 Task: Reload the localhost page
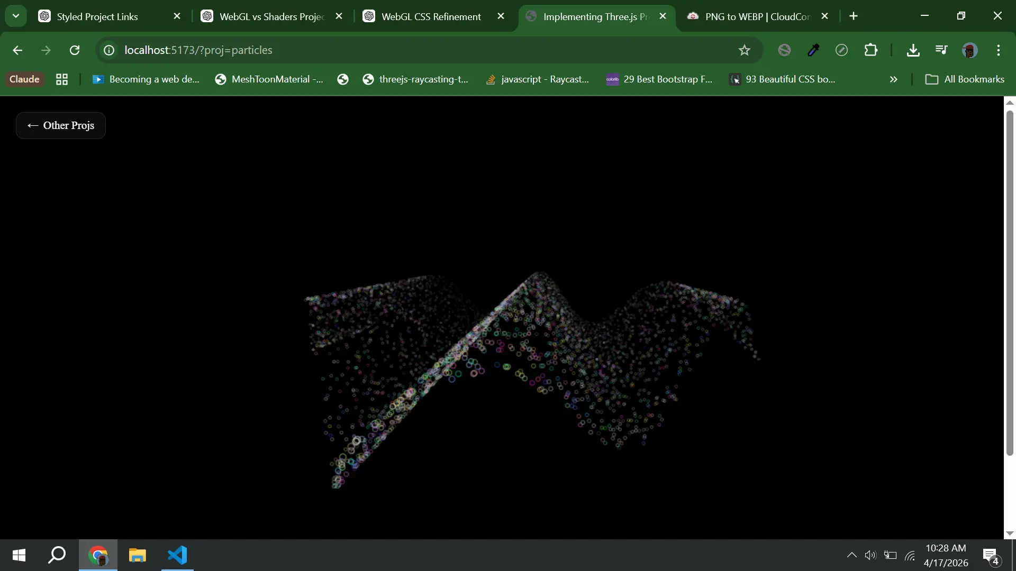[x=75, y=50]
